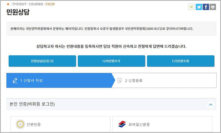Viewport: 221px width, 133px height.
Task: Click the pencil icon in step 1
Action: click(x=15, y=81)
